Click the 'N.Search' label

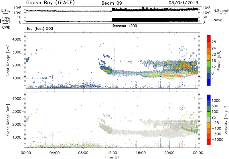(221, 11)
